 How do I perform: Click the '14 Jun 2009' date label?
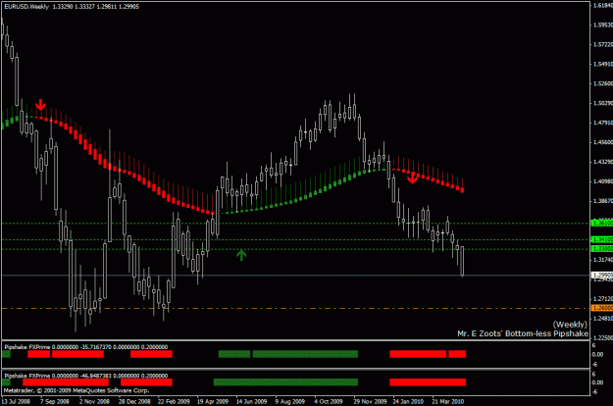[251, 401]
